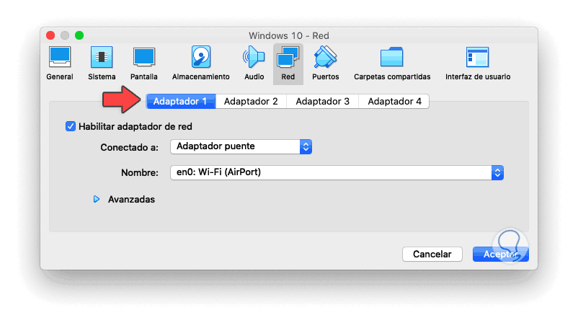The image size is (578, 323).
Task: Click the green zoom window button
Action: click(79, 35)
